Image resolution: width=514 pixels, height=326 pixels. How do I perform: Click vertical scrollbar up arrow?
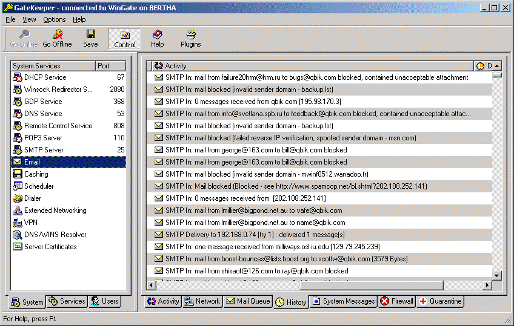[497, 66]
